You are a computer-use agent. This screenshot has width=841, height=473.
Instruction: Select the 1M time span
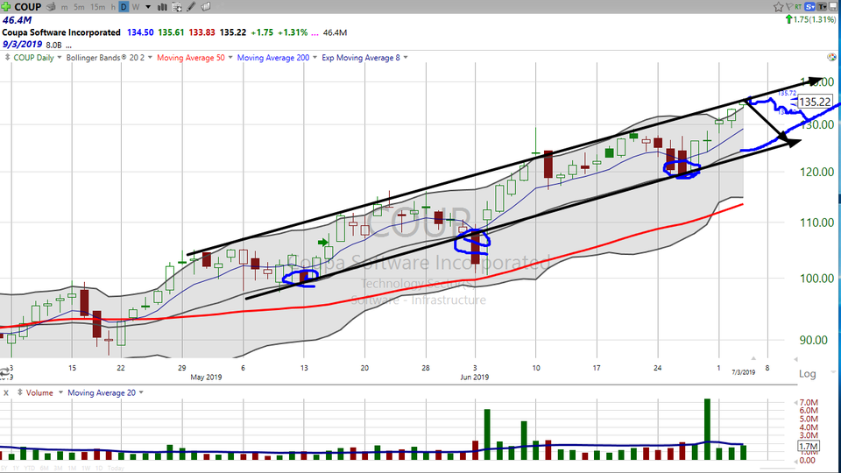coord(72,468)
